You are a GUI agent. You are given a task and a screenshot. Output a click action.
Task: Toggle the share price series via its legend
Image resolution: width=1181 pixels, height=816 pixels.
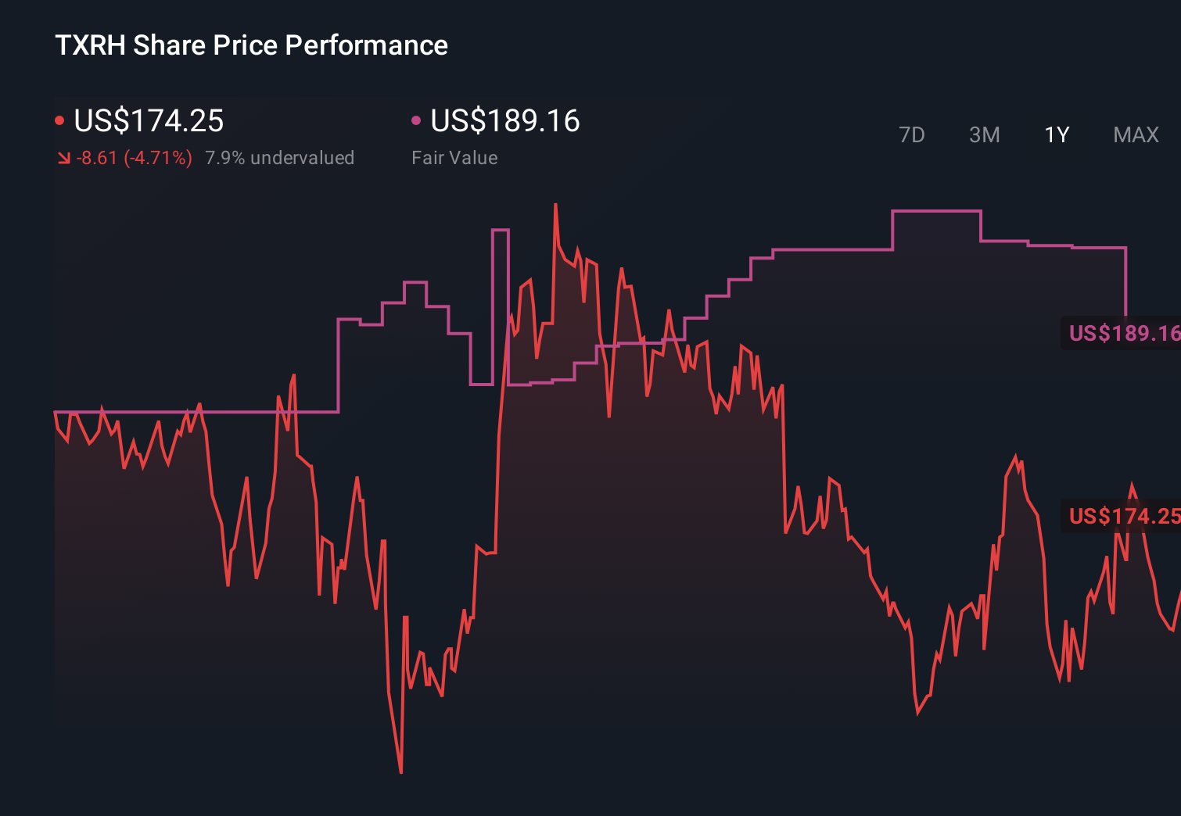(149, 121)
